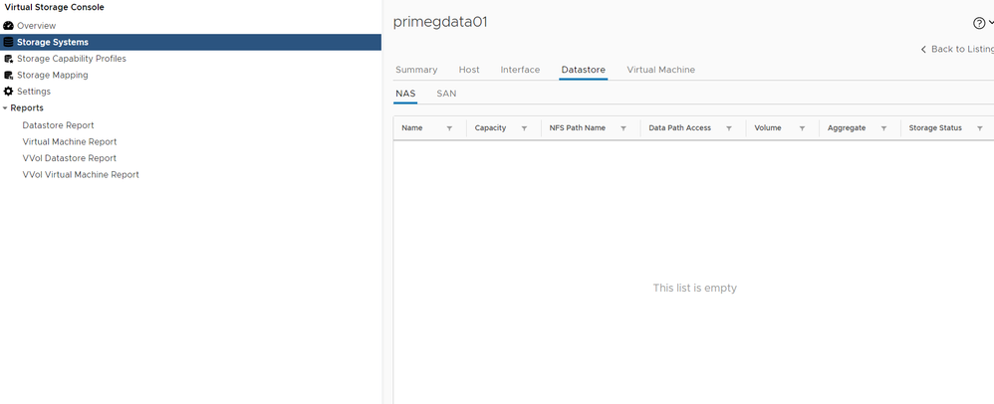
Task: Switch to the SAN sub-tab
Action: click(446, 94)
